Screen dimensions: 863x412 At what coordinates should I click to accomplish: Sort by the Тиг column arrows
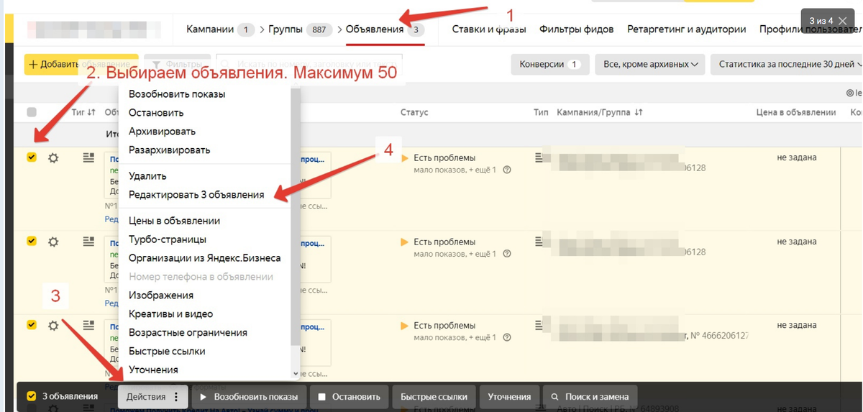91,112
